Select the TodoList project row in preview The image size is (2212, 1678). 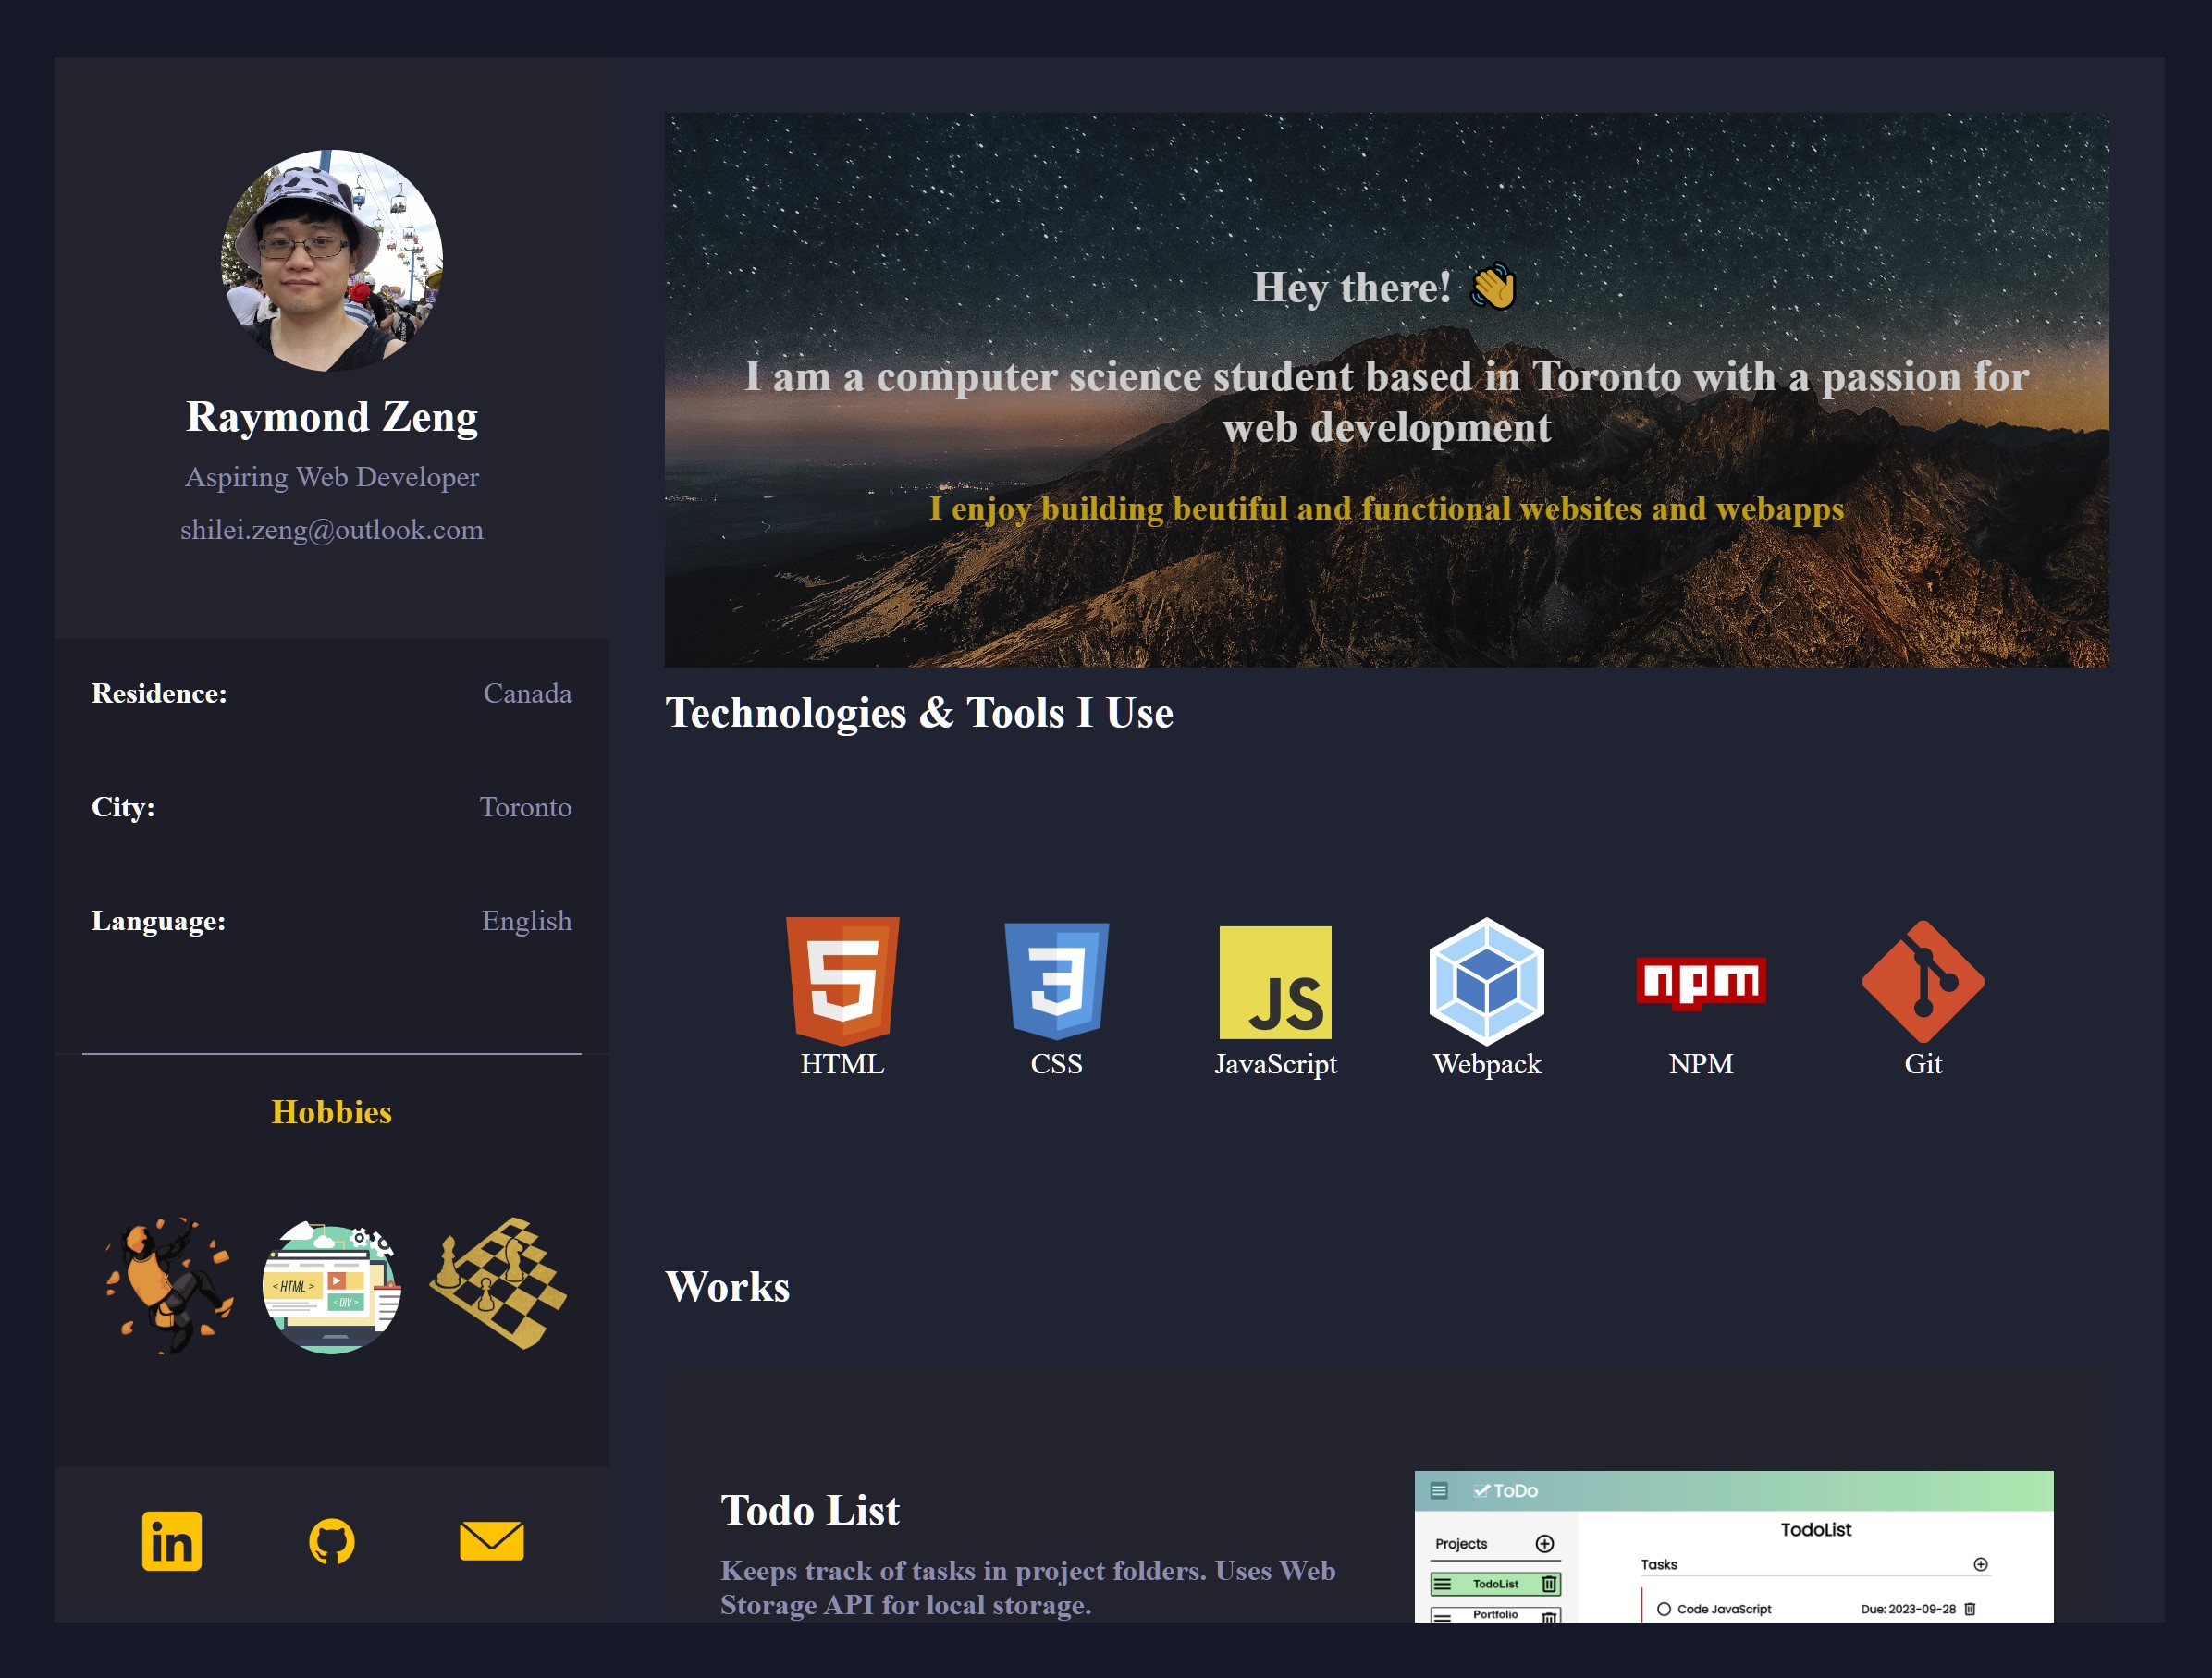[1495, 1584]
